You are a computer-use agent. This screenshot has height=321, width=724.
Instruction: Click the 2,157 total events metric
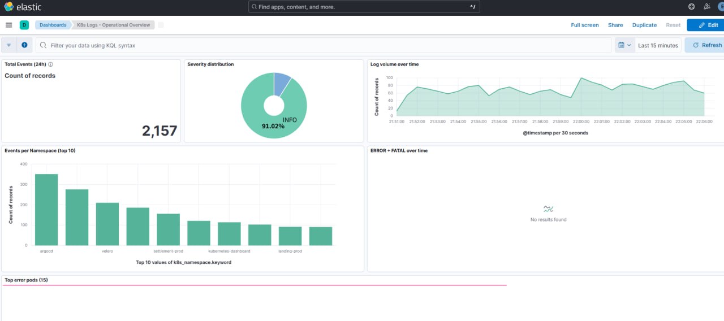[160, 131]
